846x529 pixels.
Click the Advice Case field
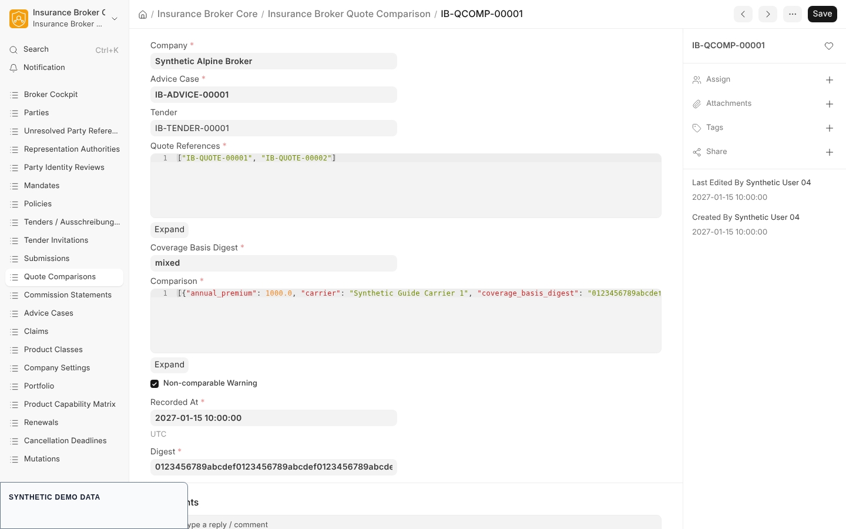tap(274, 95)
